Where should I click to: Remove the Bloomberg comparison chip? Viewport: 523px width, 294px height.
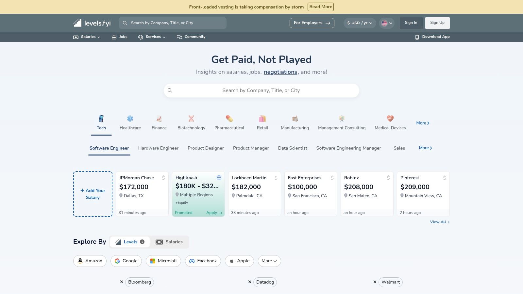[x=122, y=282]
